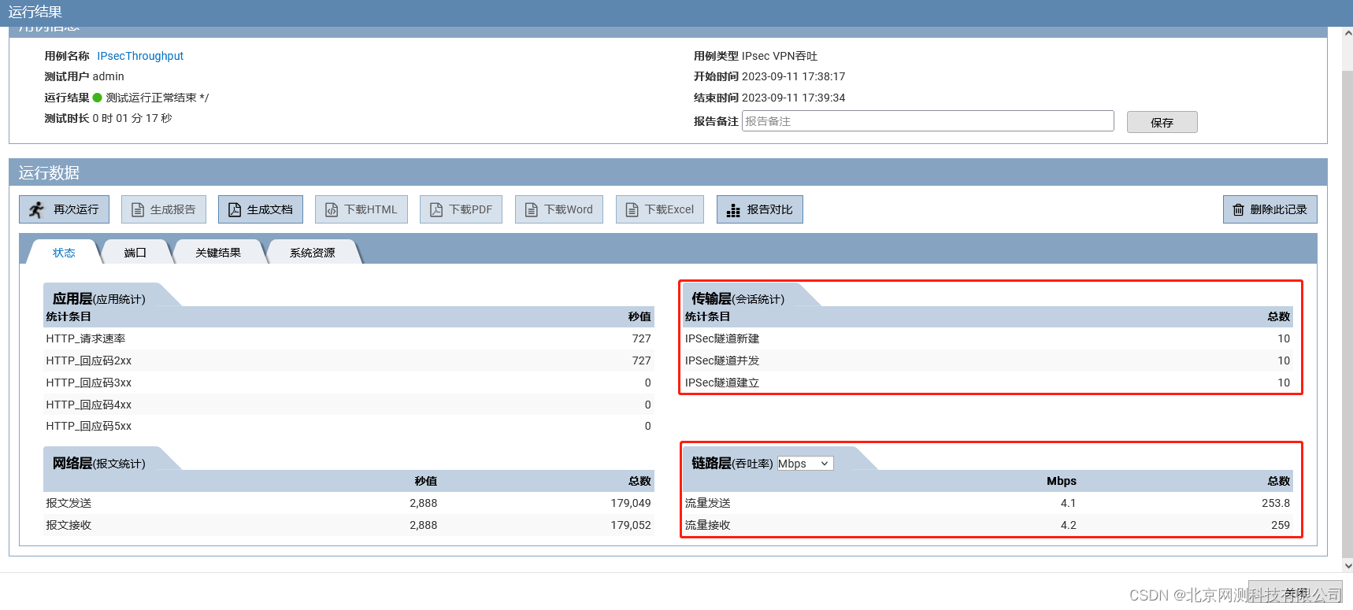Select the 流量发送 row label
The width and height of the screenshot is (1353, 610).
(708, 503)
